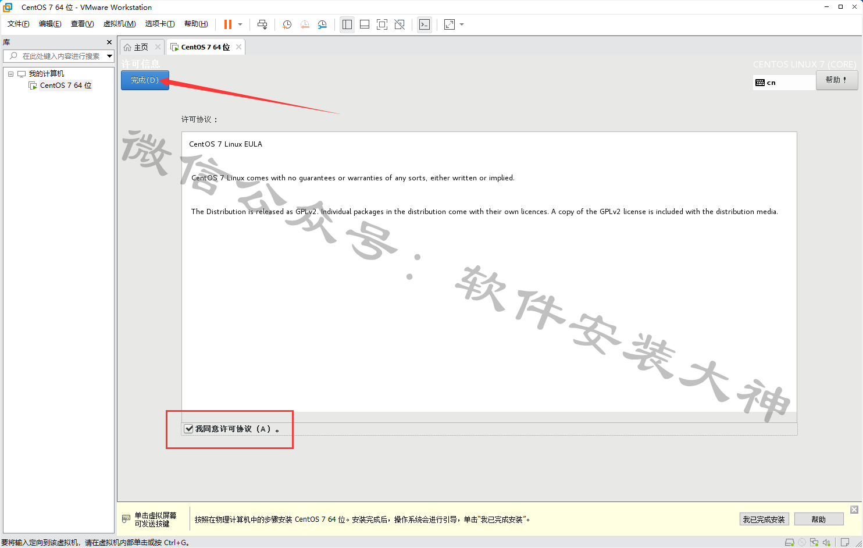Click the message log status icon
Image resolution: width=863 pixels, height=548 pixels.
(845, 542)
